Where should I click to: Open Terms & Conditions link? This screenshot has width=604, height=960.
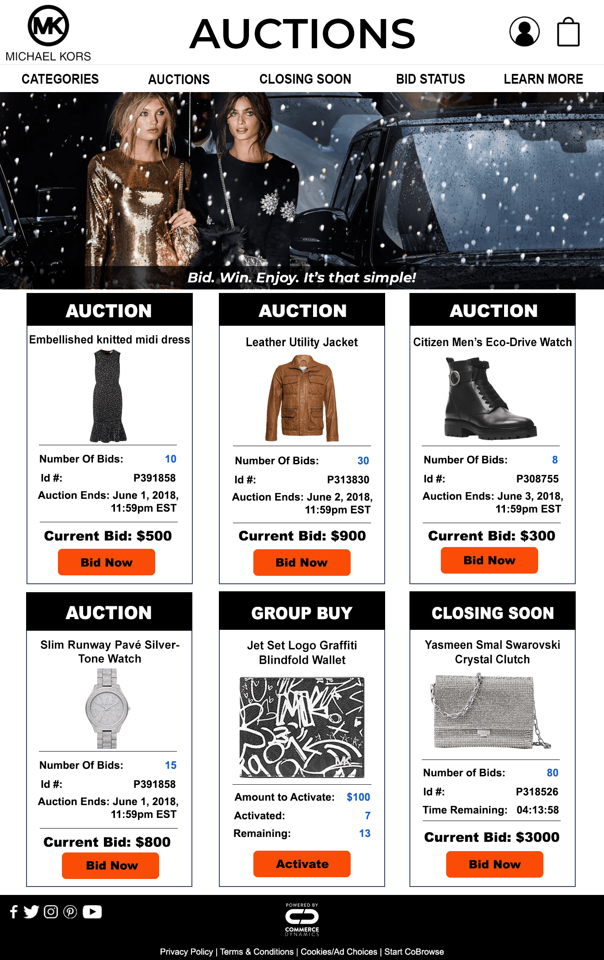[x=257, y=952]
